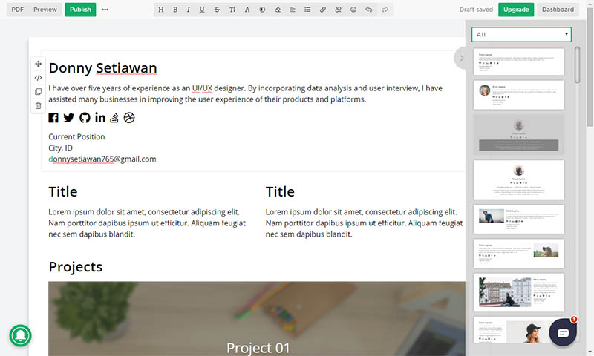Toggle bold text formatting
The width and height of the screenshot is (594, 356).
point(175,10)
